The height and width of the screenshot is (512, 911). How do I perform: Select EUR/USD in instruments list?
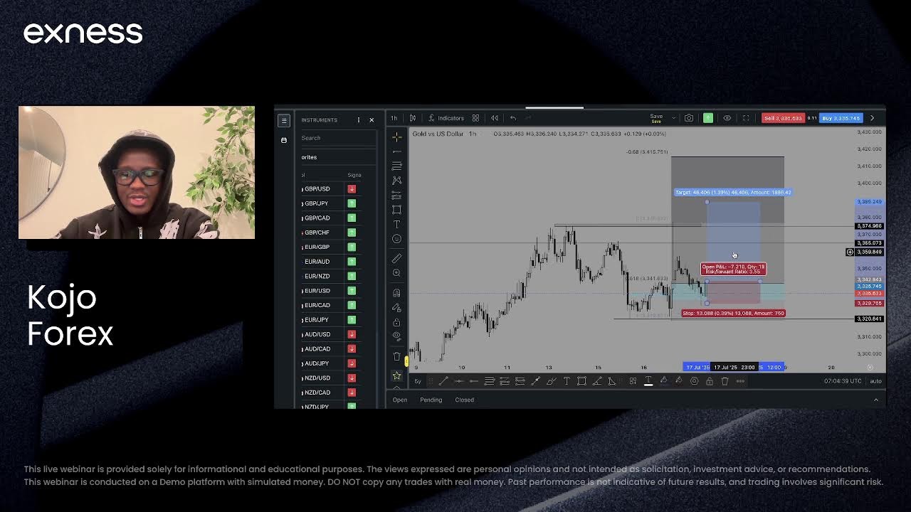click(317, 291)
